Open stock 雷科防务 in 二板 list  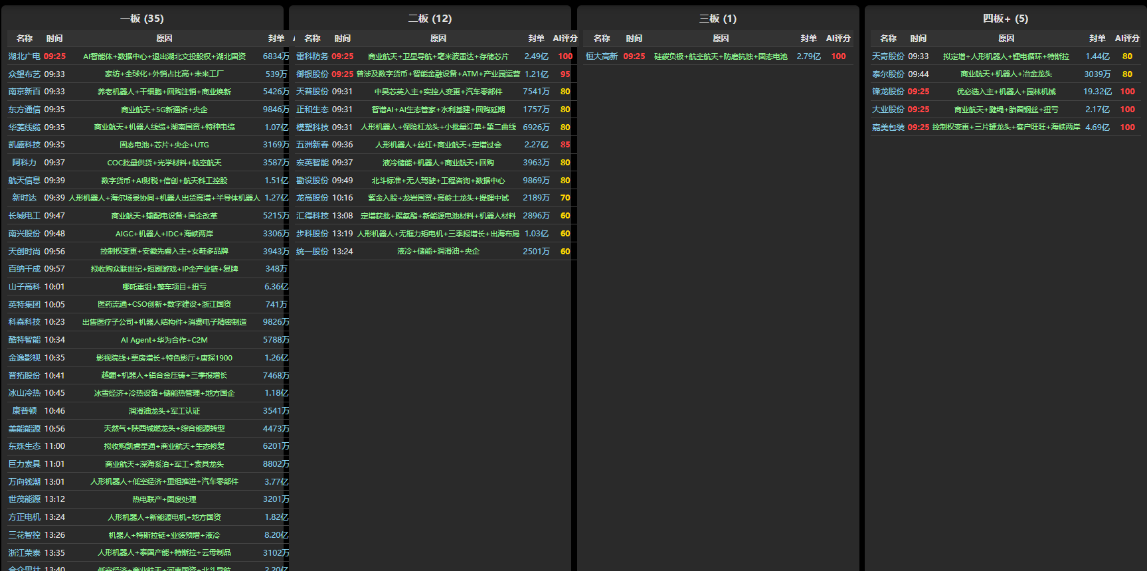tap(312, 56)
